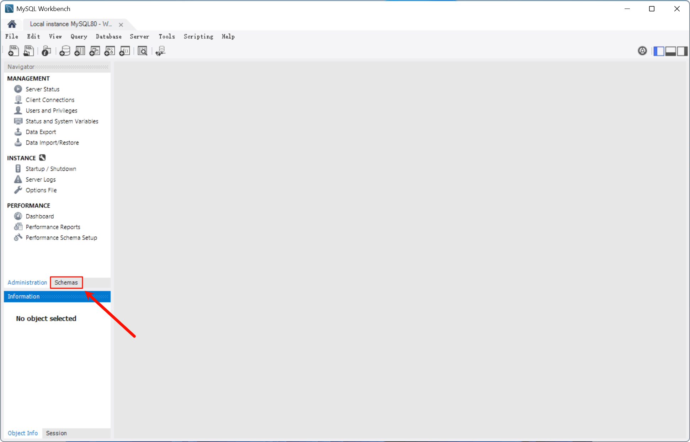Create a new function toolbar icon
The image size is (690, 442).
tap(124, 51)
